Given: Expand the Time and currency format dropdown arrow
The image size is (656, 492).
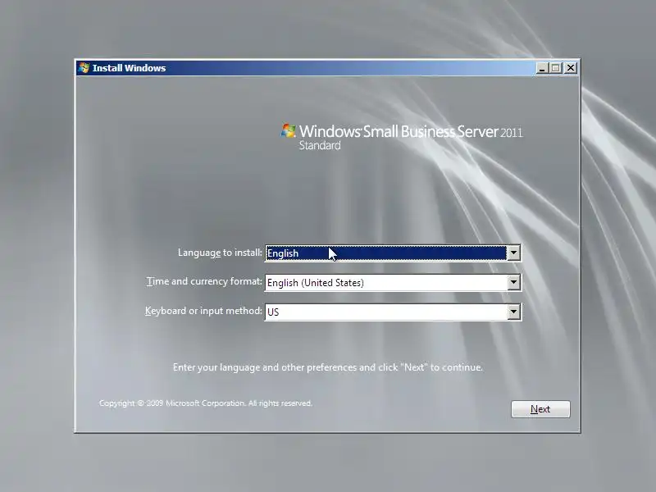Looking at the screenshot, I should [514, 282].
